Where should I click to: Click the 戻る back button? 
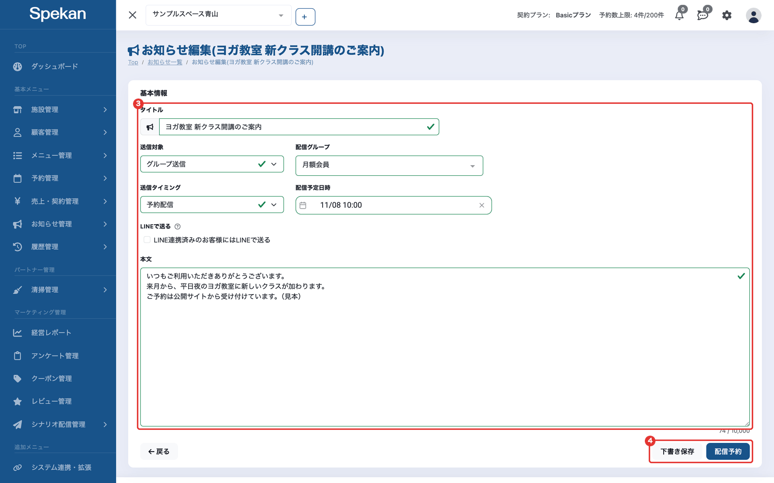coord(159,452)
